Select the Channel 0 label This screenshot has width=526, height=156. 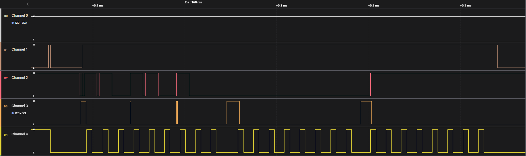(19, 16)
